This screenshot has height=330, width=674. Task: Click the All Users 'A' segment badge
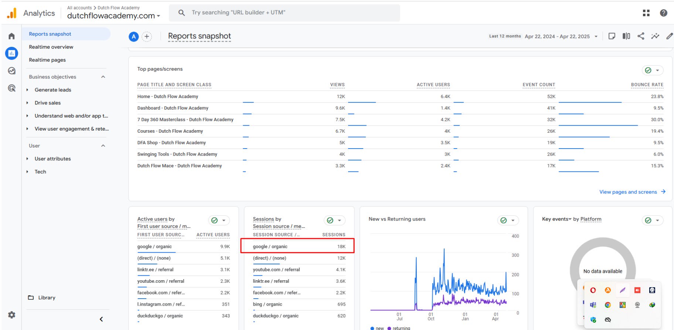point(134,37)
